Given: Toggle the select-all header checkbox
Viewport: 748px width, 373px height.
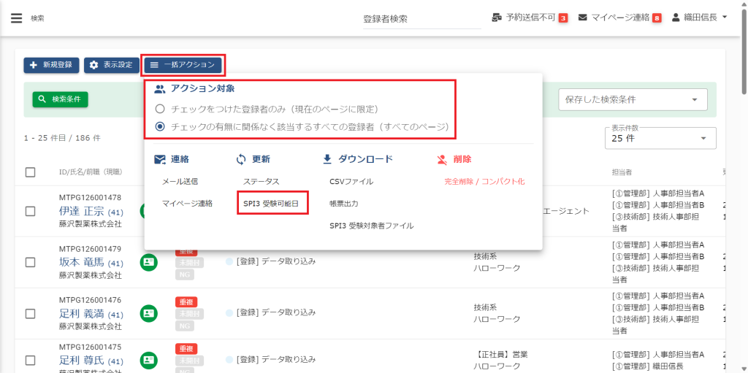Looking at the screenshot, I should (x=31, y=172).
